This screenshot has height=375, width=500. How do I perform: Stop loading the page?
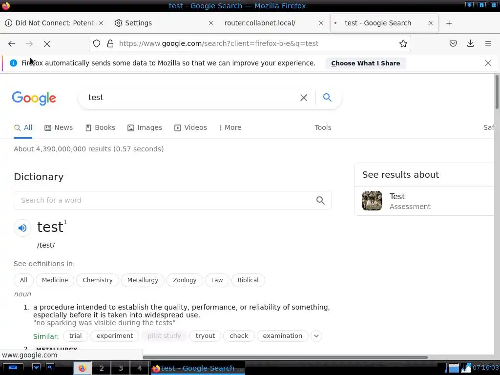point(47,43)
